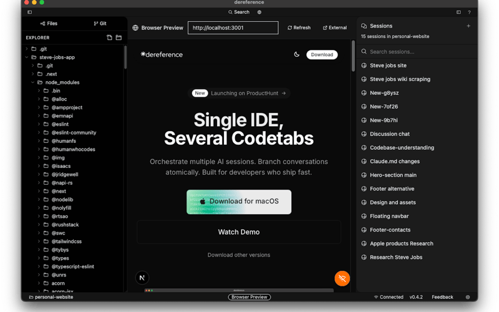This screenshot has height=312, width=499.
Task: Collapse the steve-jobs-app folder
Action: pos(27,57)
